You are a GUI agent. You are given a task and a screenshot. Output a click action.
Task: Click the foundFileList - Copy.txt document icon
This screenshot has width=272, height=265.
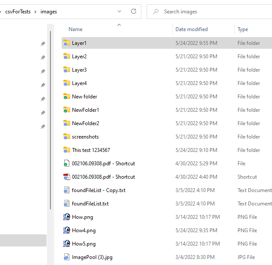[67, 190]
